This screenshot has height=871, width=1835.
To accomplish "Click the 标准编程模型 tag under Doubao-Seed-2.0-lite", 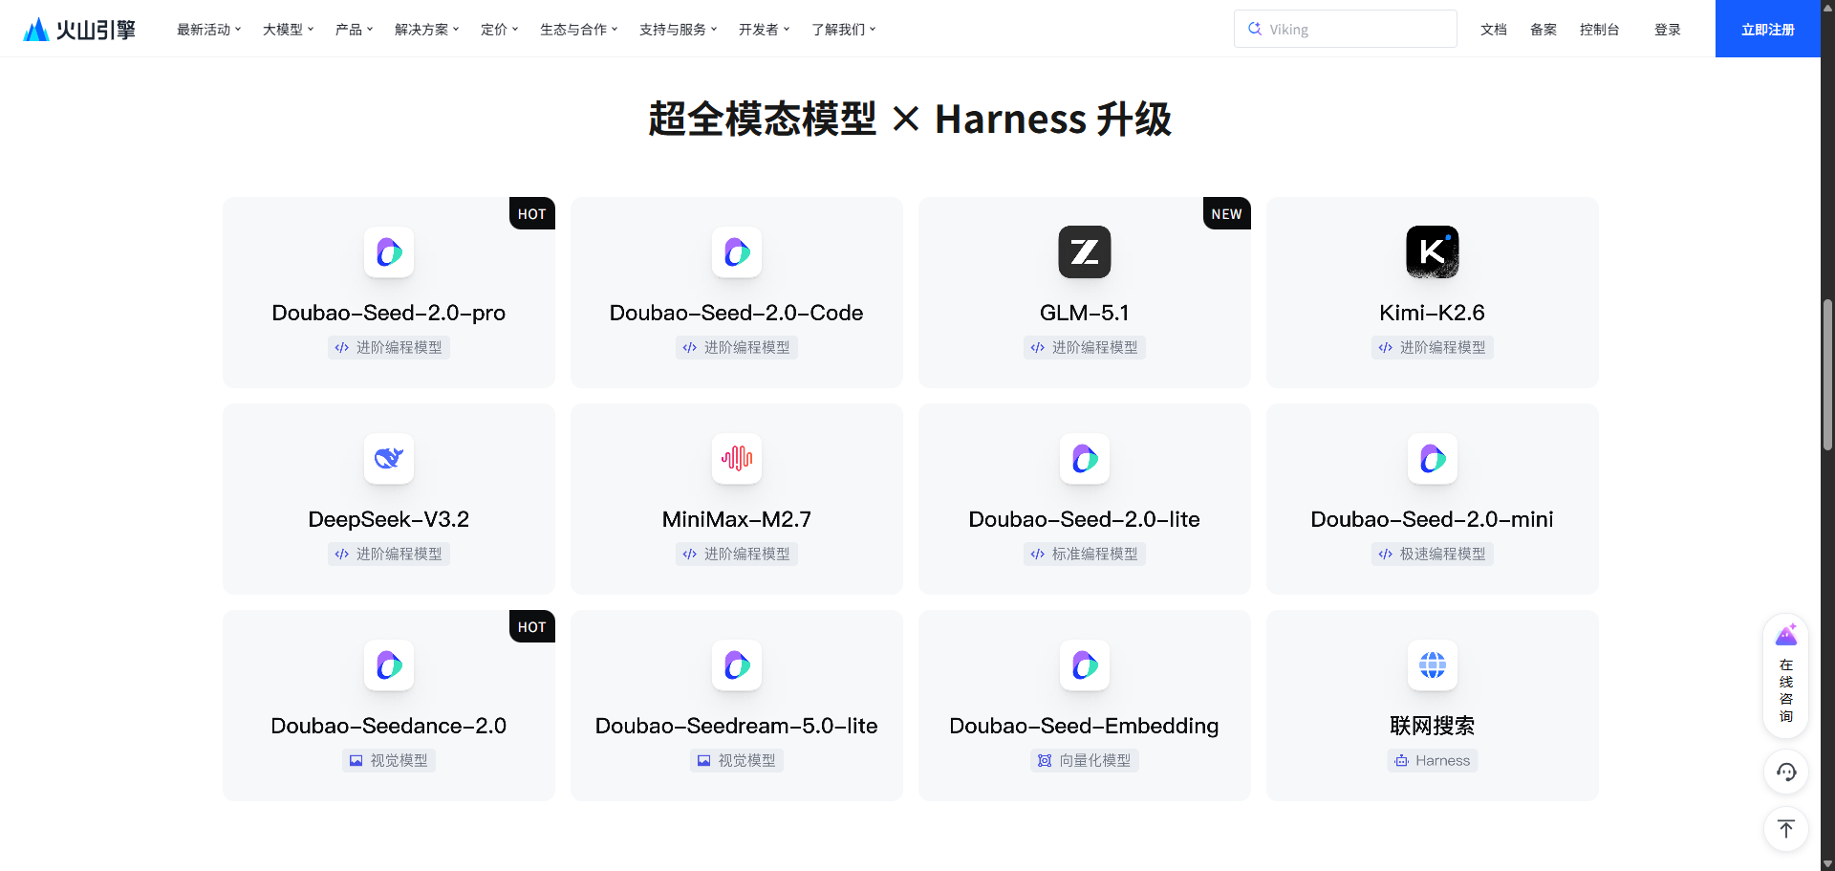I will [x=1085, y=555].
